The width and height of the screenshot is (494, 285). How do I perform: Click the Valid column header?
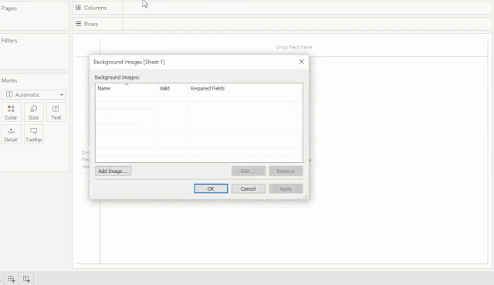click(172, 89)
